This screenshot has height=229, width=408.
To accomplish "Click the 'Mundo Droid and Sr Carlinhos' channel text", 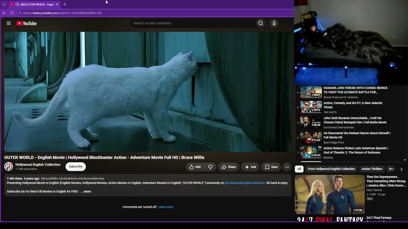I will [341, 97].
